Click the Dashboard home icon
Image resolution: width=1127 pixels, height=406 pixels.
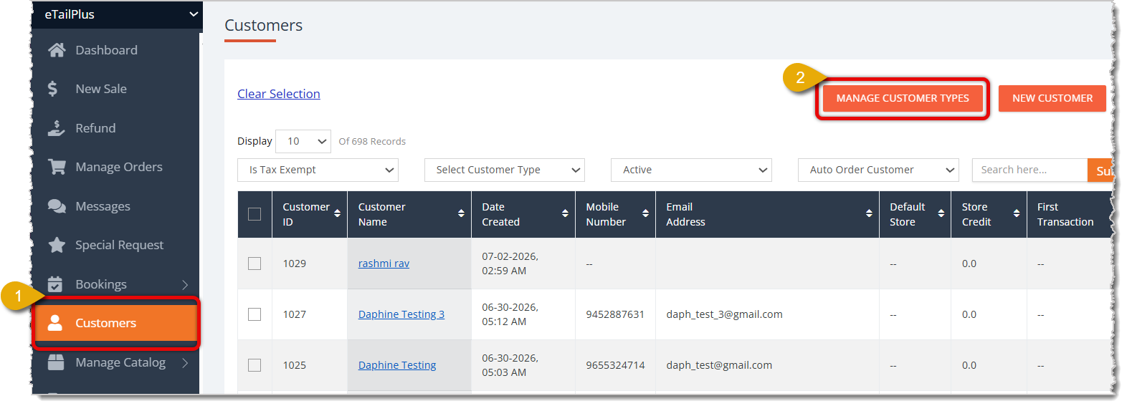click(x=57, y=50)
